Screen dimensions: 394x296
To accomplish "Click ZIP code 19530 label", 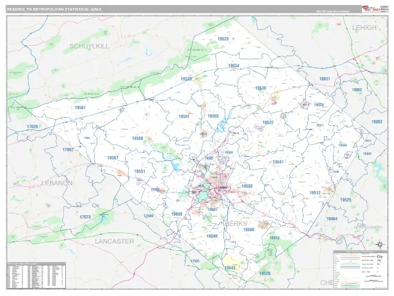I will click(x=260, y=88).
